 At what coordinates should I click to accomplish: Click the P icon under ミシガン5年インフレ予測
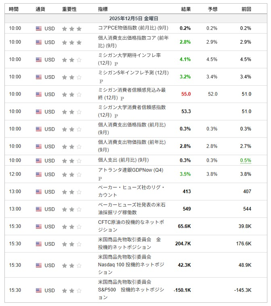[101, 81]
